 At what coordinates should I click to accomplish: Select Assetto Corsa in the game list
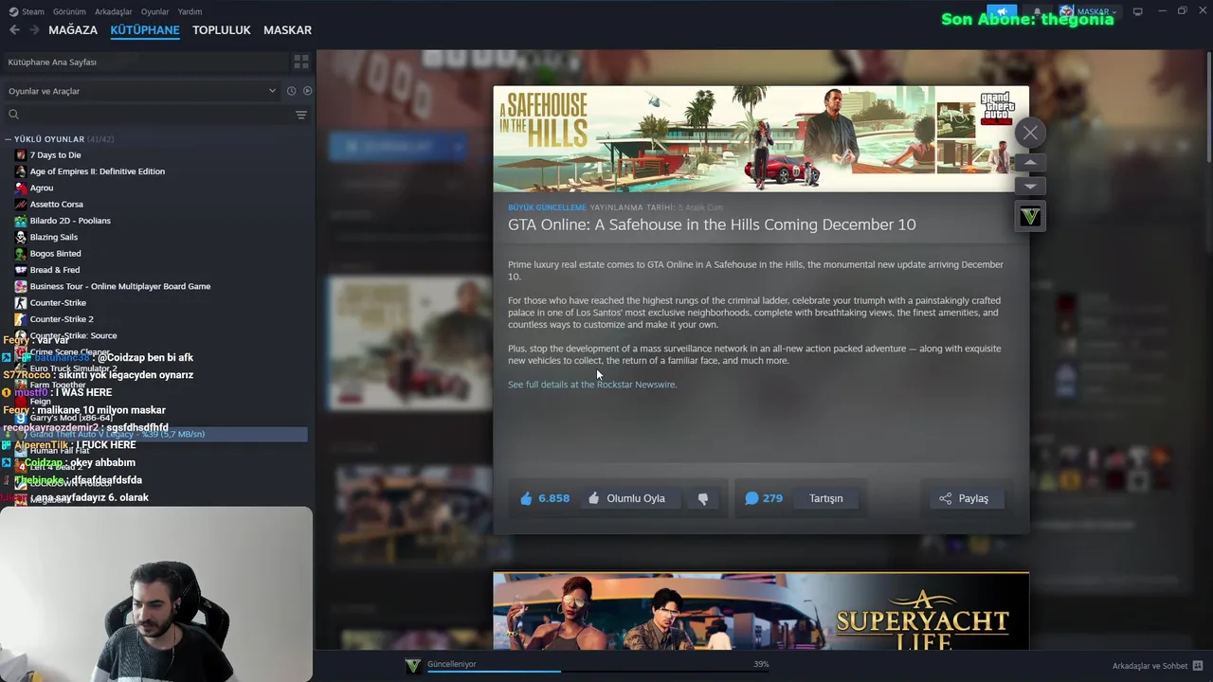[56, 205]
